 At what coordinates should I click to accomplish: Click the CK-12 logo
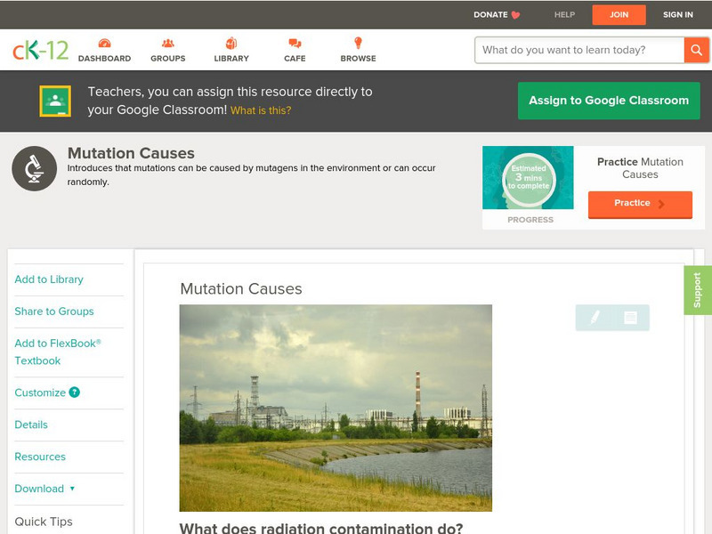coord(40,50)
